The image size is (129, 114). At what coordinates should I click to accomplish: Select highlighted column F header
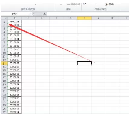(x=84, y=18)
